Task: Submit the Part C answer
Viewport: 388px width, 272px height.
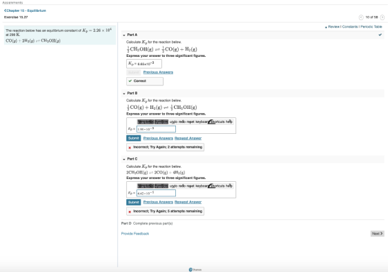Action: click(134, 202)
